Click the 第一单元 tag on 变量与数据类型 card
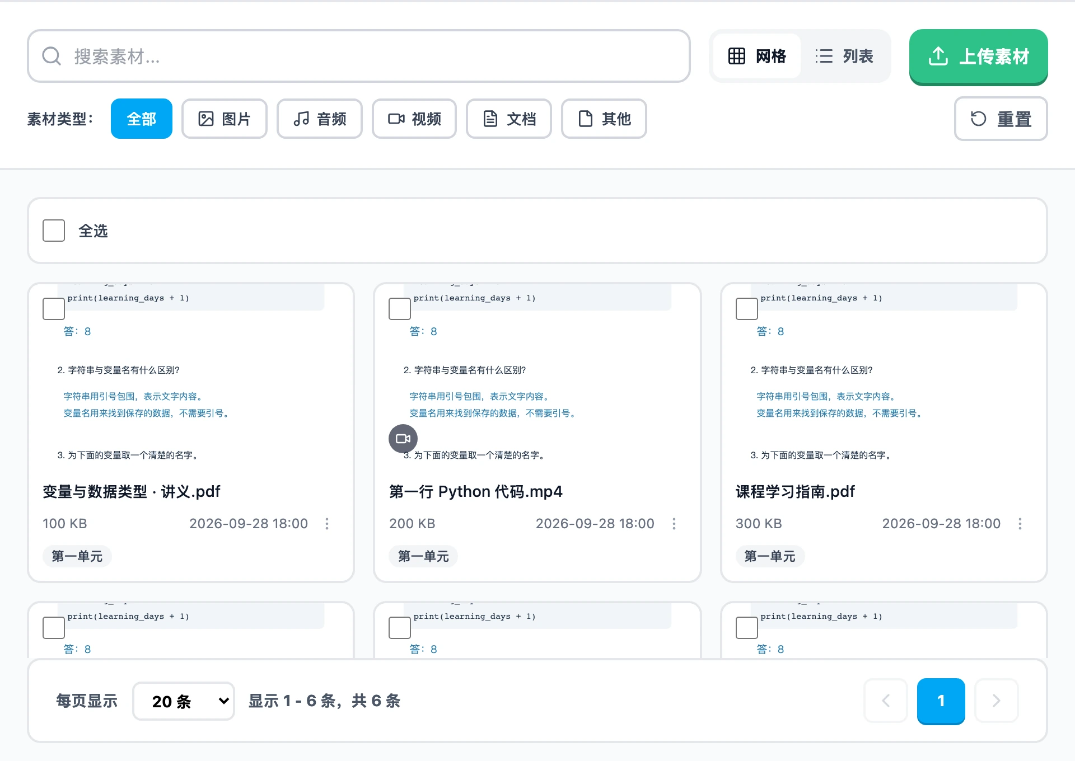Image resolution: width=1075 pixels, height=761 pixels. (x=77, y=556)
